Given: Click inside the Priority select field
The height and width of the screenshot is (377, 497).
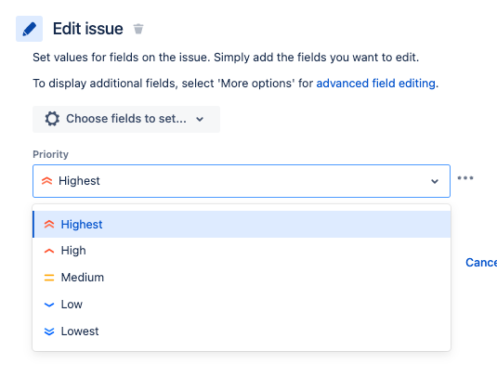Looking at the screenshot, I should click(242, 181).
